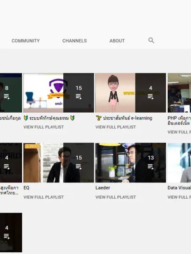191x254 pixels.
Task: Open the channel search magnifier icon
Action: (x=151, y=41)
